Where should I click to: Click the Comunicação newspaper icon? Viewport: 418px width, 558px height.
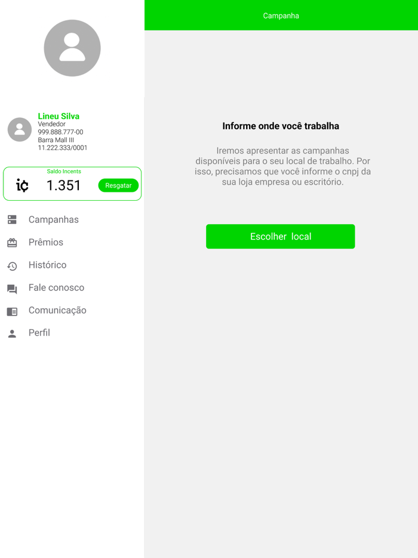click(x=12, y=312)
